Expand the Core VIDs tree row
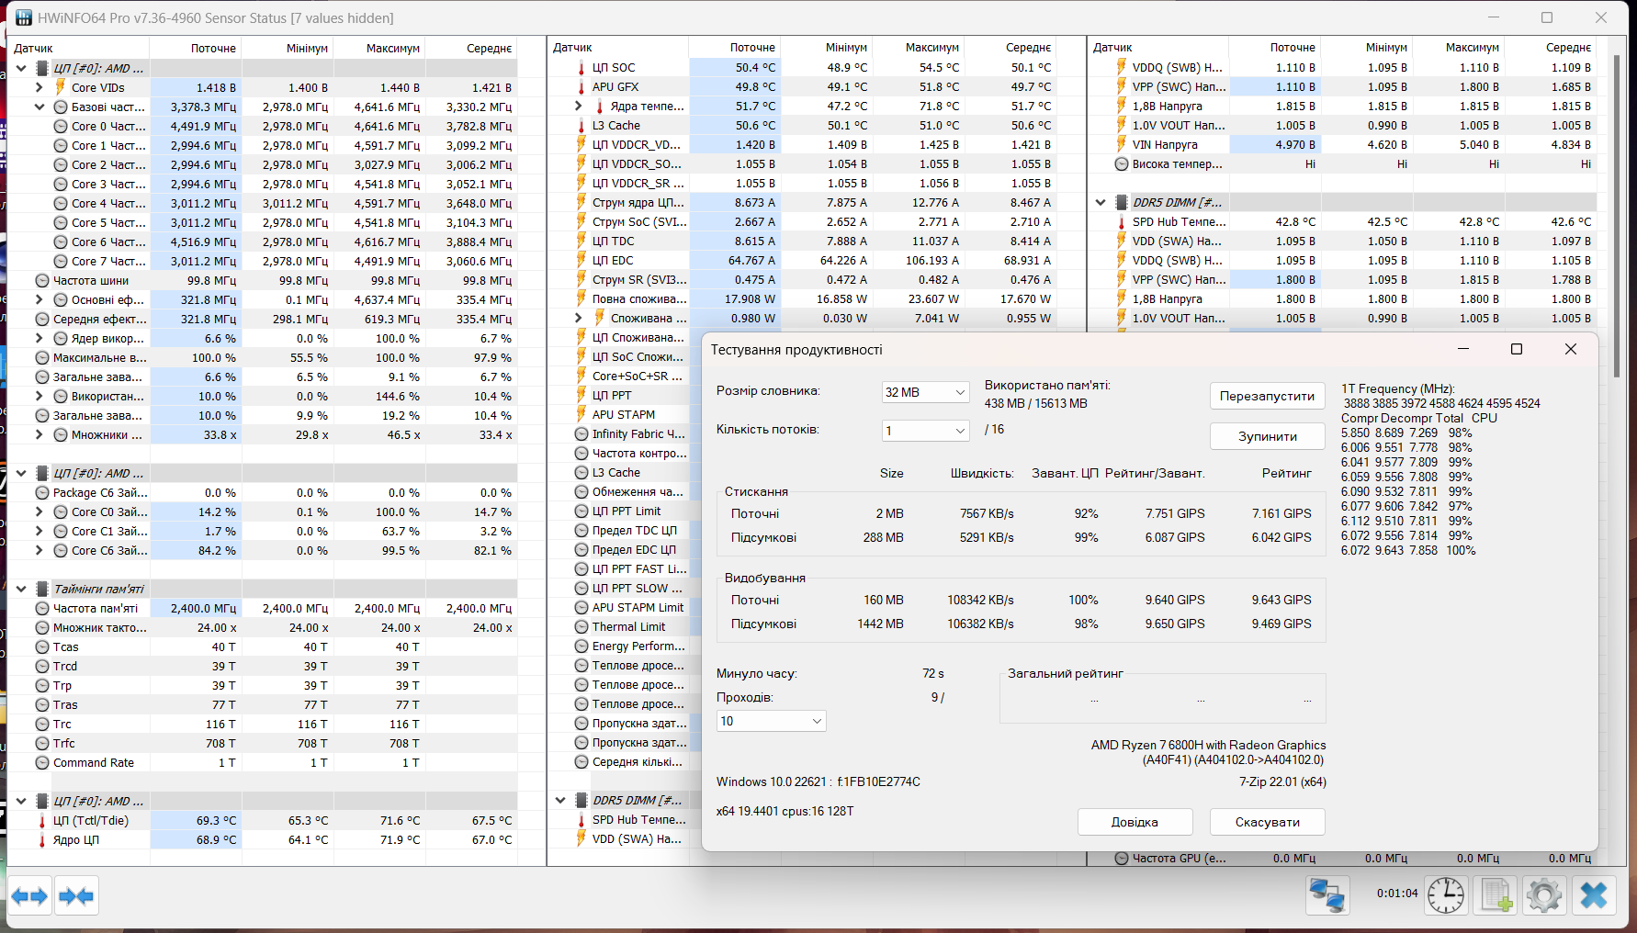Viewport: 1637px width, 933px height. tap(39, 87)
